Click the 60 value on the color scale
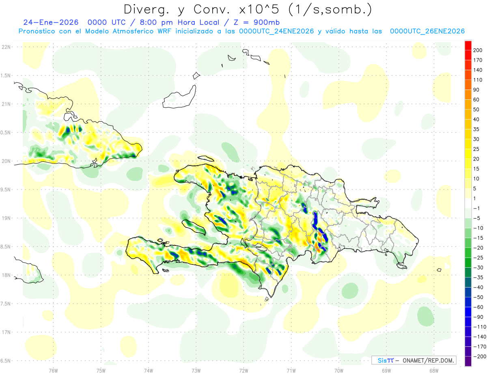 [x=476, y=100]
